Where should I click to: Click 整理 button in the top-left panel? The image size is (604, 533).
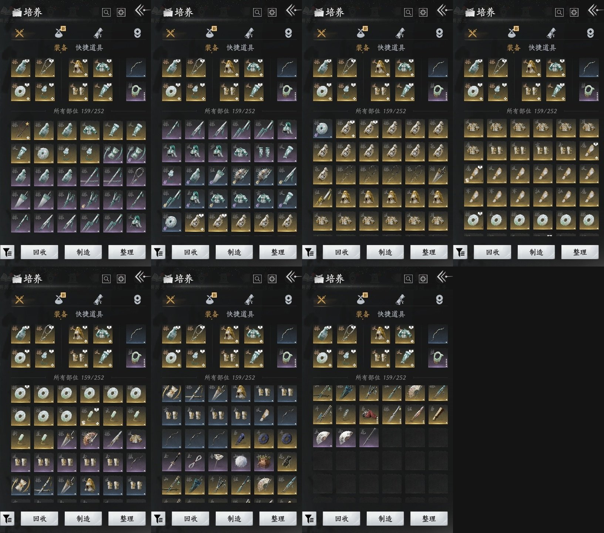tap(127, 252)
